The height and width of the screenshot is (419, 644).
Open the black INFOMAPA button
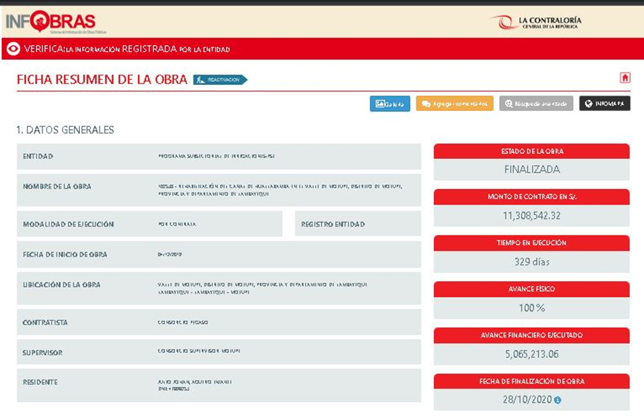(605, 104)
